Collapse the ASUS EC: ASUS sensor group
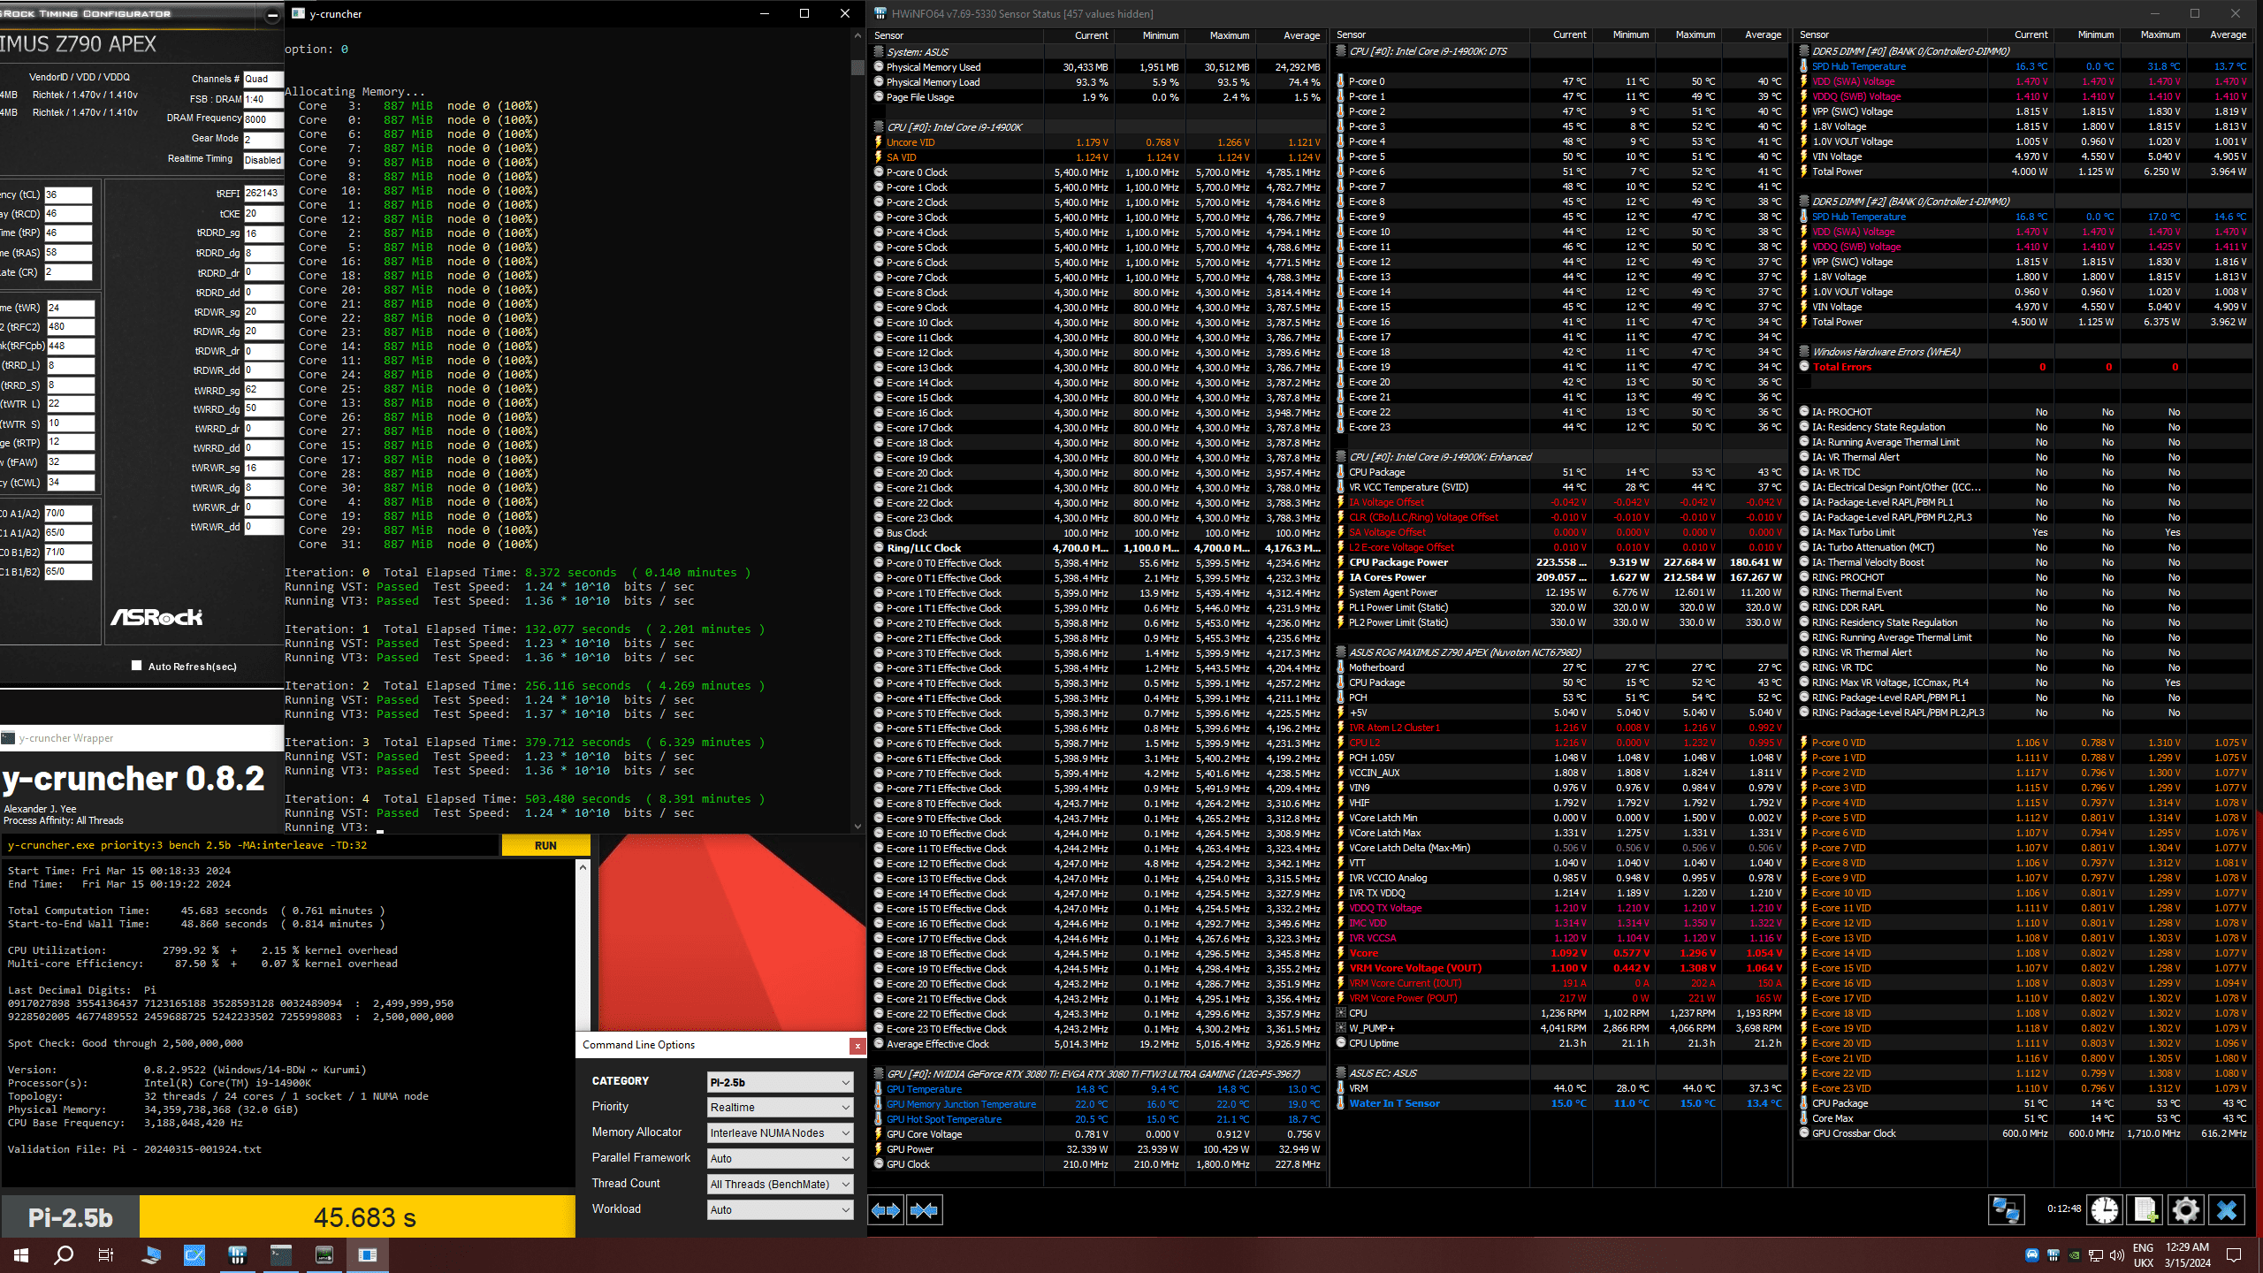The width and height of the screenshot is (2263, 1273). (x=1341, y=1073)
